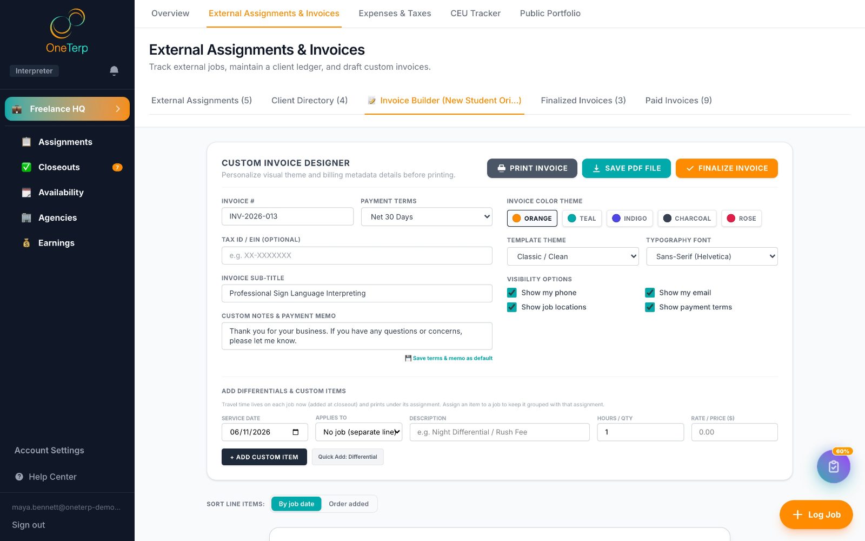Screen dimensions: 865x541
Task: Open the Public Portfolio tab
Action: click(x=550, y=14)
